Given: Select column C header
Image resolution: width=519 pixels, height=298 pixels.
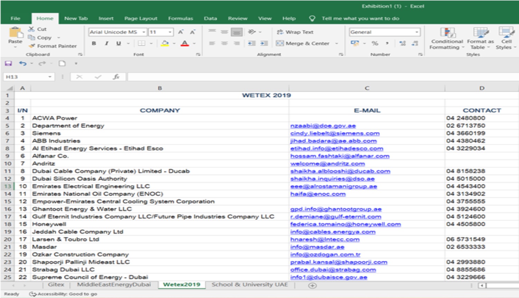Looking at the screenshot, I should click(x=367, y=88).
